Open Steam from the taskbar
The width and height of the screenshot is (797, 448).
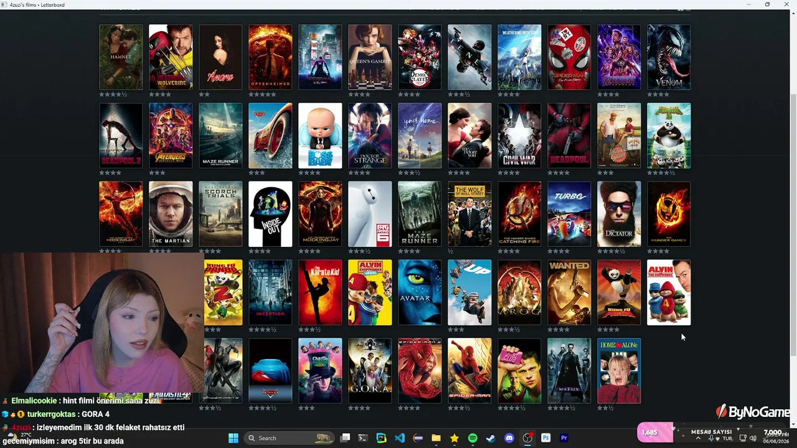[491, 438]
